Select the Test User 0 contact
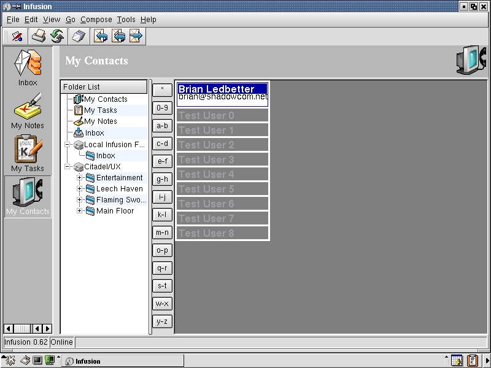 pyautogui.click(x=223, y=115)
